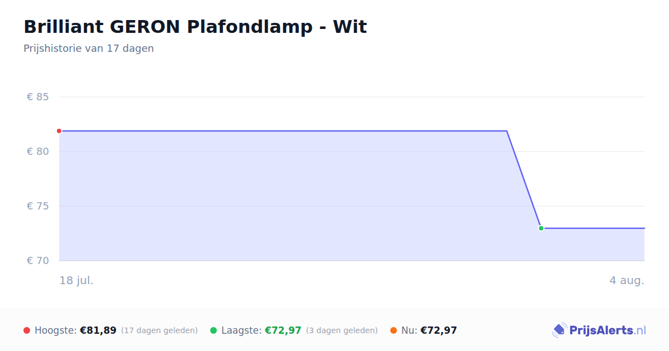
Task: Select the green lowest-price dot on chart
Action: [541, 228]
